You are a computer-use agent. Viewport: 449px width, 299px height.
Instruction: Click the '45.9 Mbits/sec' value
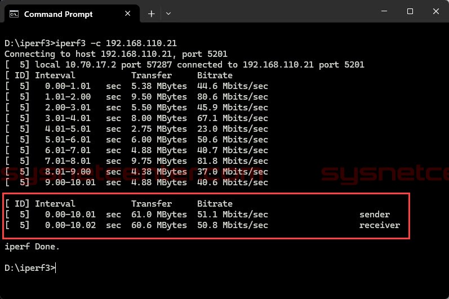pos(233,108)
